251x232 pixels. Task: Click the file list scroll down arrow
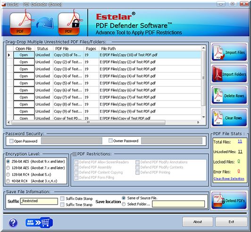coord(203,117)
